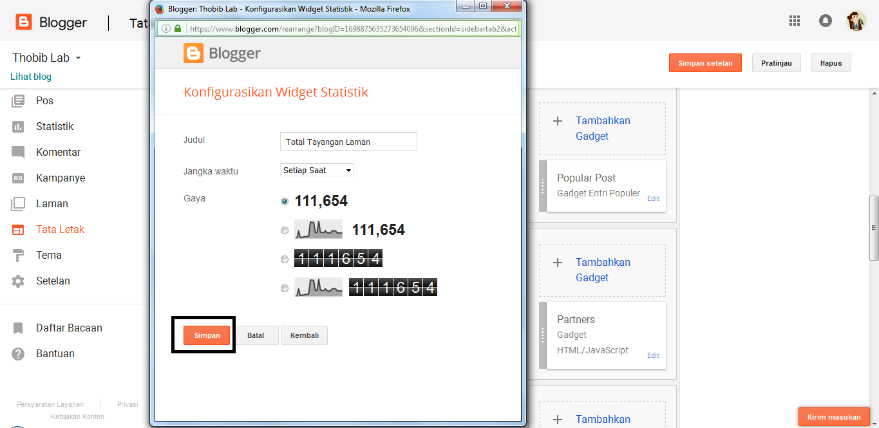Click Tambahkan Gadget link above Popular Post
The width and height of the screenshot is (879, 428).
603,128
